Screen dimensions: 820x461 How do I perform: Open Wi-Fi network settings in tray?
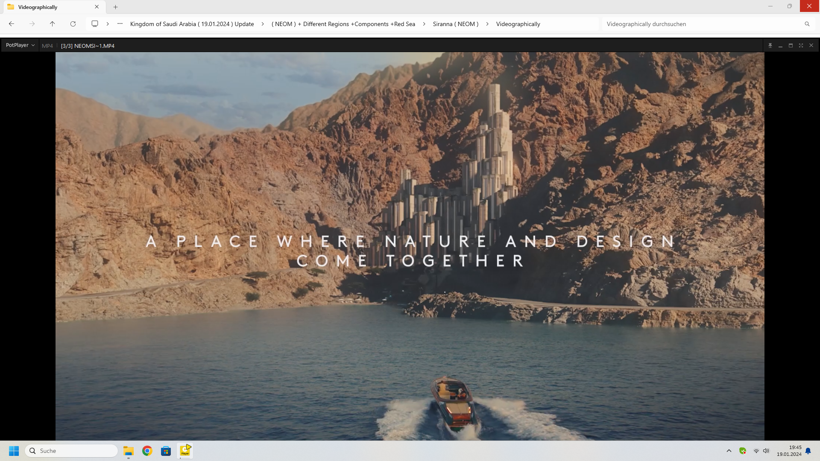coord(756,451)
